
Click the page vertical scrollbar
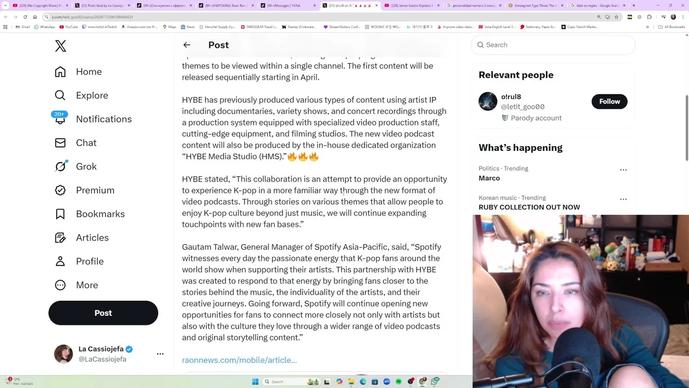click(x=686, y=128)
